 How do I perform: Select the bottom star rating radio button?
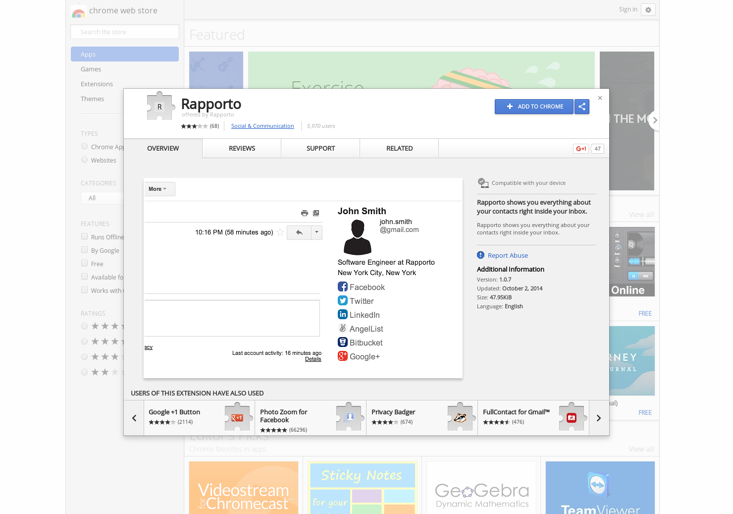pos(85,372)
